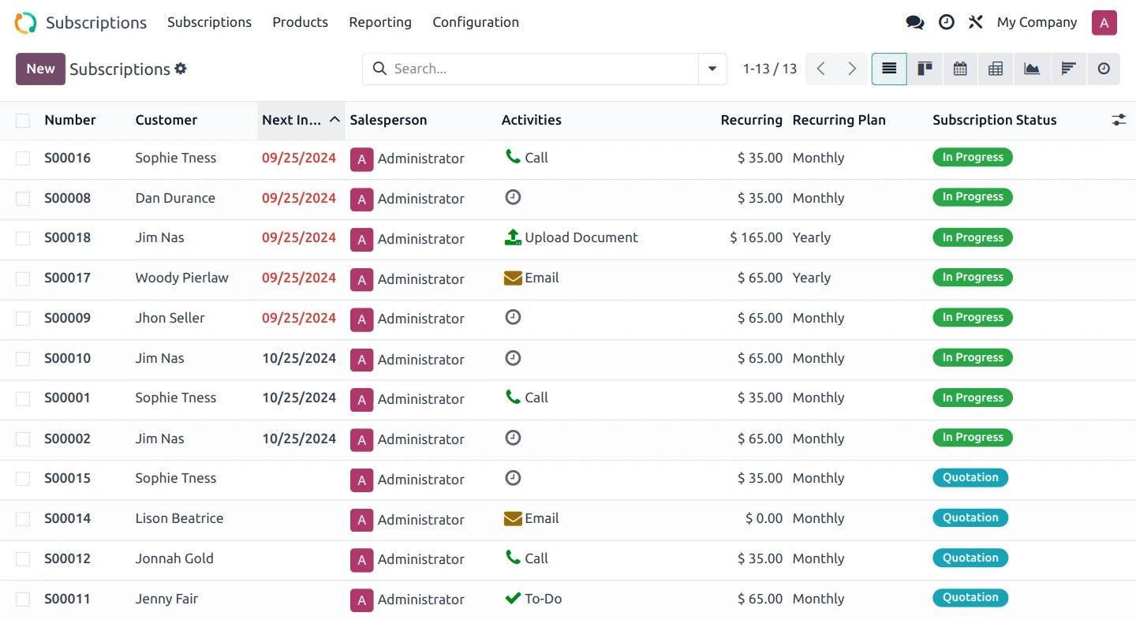Open the Call activity on S00001

point(525,398)
